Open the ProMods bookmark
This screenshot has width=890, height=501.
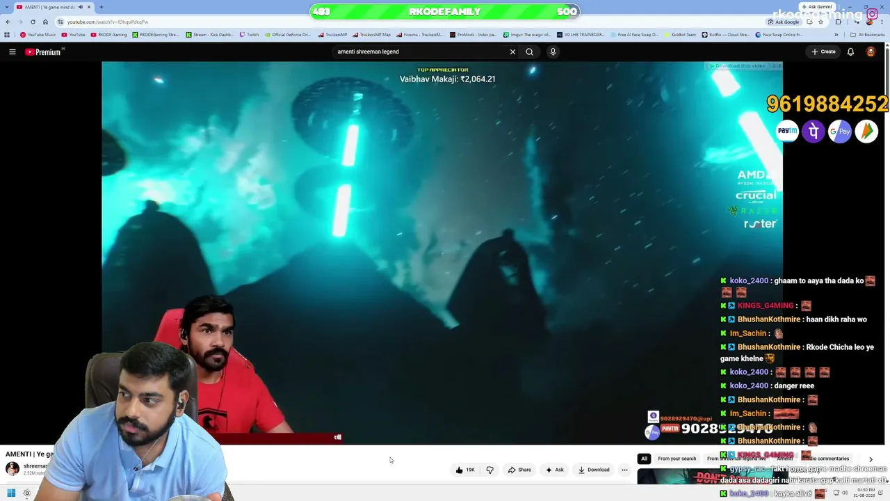point(473,34)
